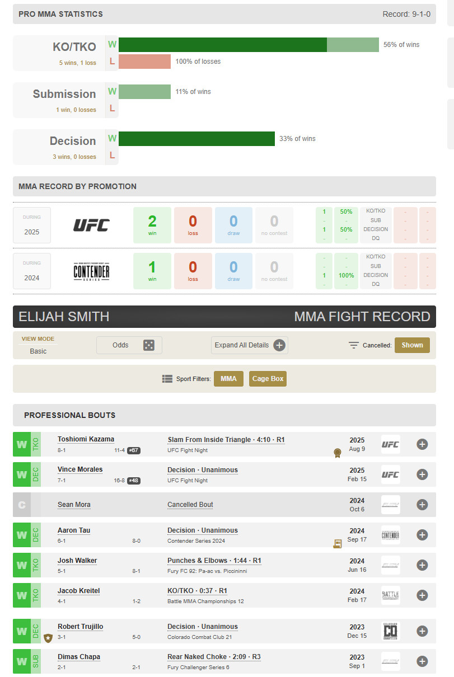Click the Battle MMA Championships logo on Kreitel row

pos(390,595)
